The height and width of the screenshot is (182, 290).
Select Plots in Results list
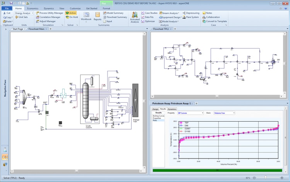(155, 120)
